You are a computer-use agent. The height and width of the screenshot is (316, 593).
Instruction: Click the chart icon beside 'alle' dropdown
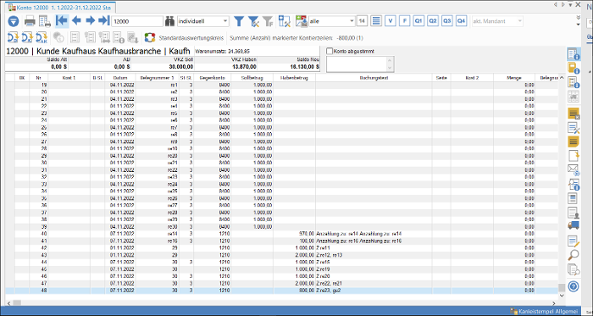pos(302,21)
